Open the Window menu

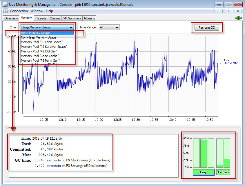tap(37, 11)
